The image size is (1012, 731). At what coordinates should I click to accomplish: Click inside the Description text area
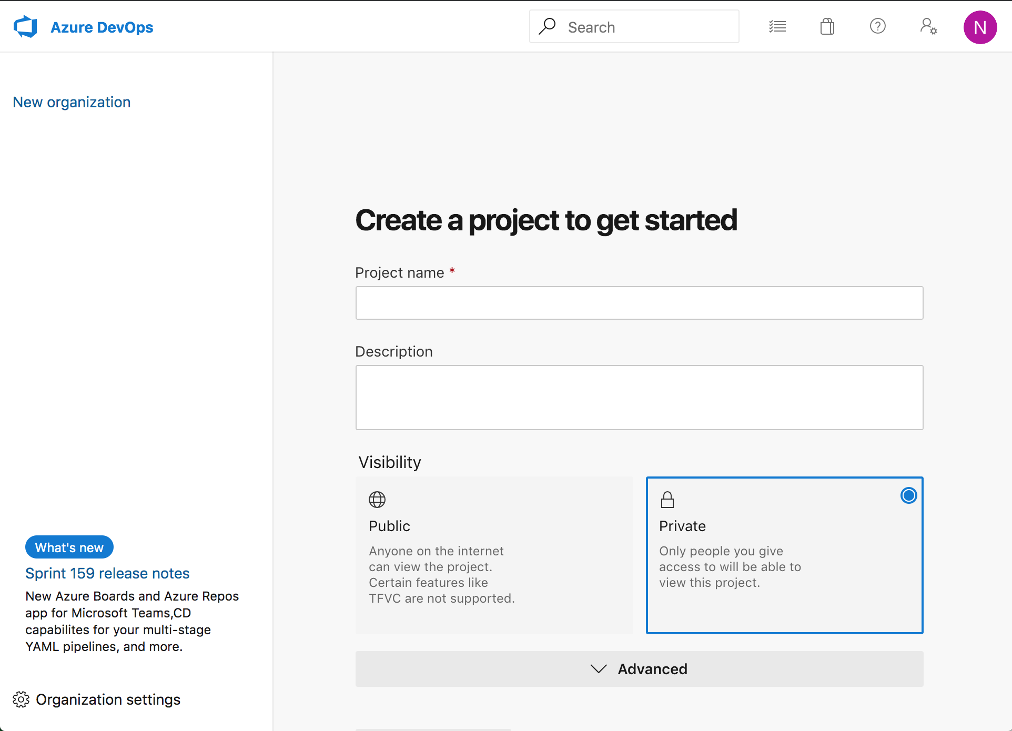click(x=639, y=398)
